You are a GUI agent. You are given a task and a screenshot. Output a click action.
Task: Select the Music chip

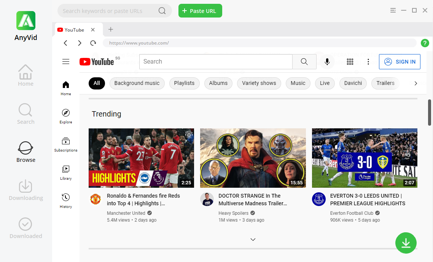pos(298,83)
